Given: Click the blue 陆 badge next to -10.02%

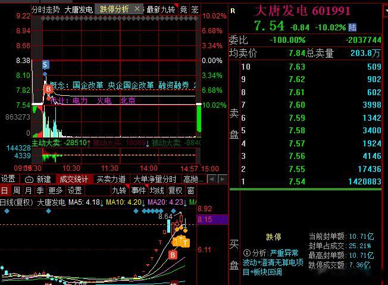Looking at the screenshot, I should coord(352,27).
